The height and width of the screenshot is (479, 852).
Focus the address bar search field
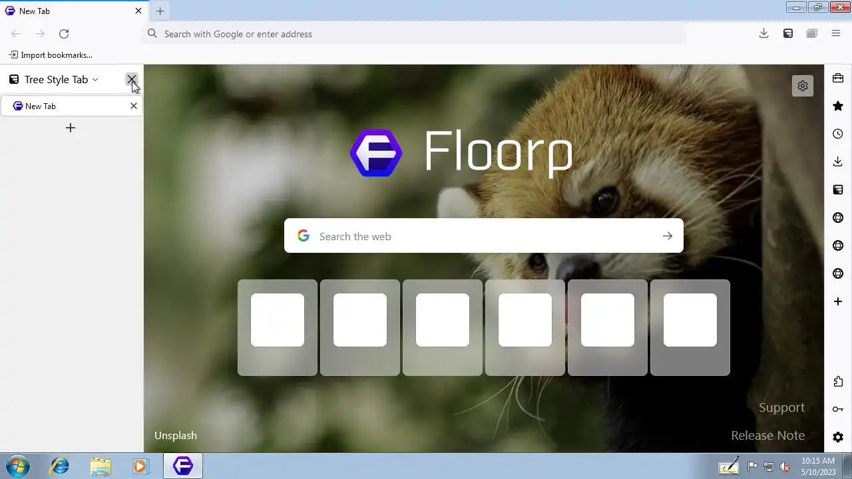414,33
